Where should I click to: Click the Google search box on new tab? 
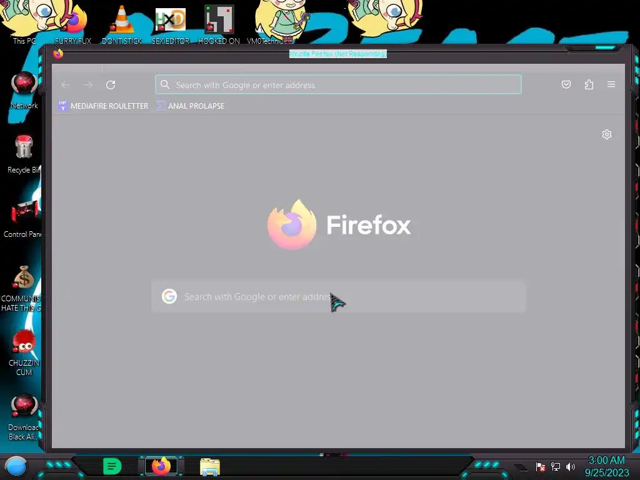point(338,297)
